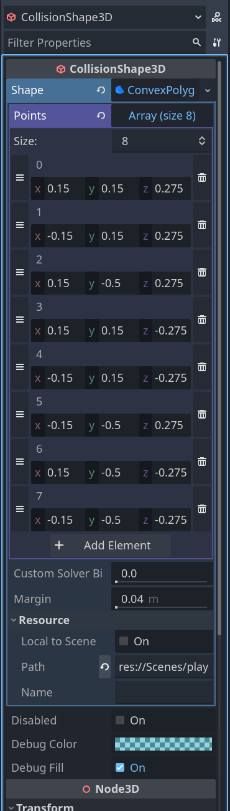Edit the x value of point 4
The height and width of the screenshot is (811, 230).
[58, 378]
